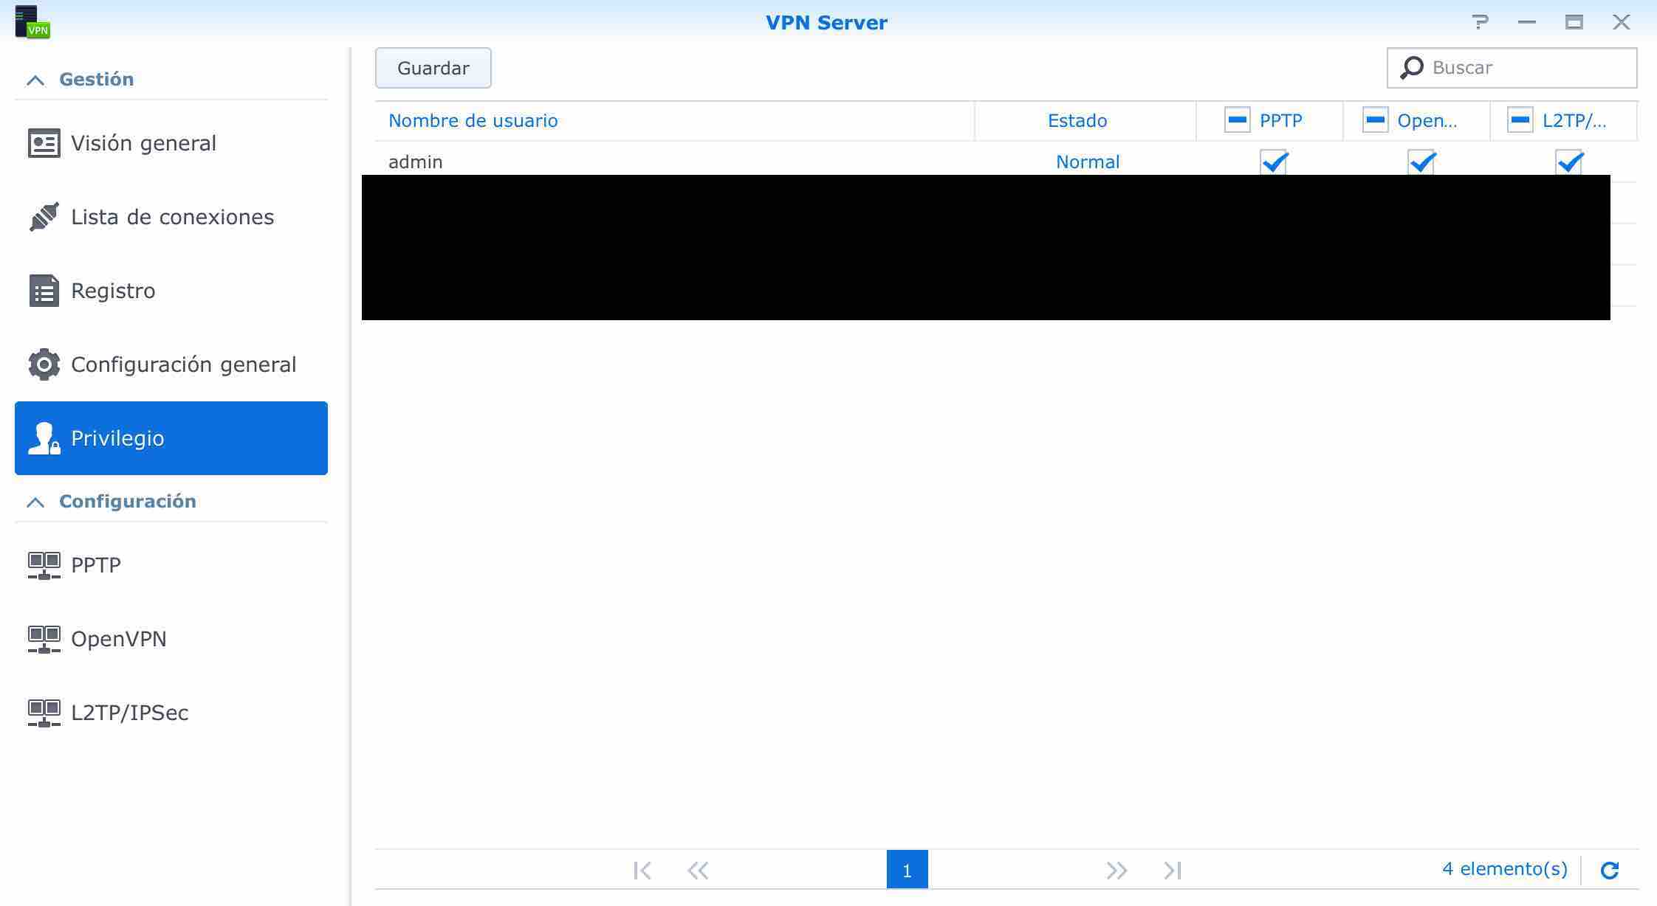Open Lista de conexiones plug icon
Screen dimensions: 1657x906
(x=44, y=217)
